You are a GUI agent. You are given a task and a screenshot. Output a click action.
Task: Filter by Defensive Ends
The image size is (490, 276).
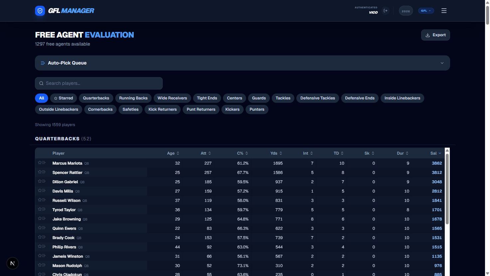pyautogui.click(x=360, y=98)
